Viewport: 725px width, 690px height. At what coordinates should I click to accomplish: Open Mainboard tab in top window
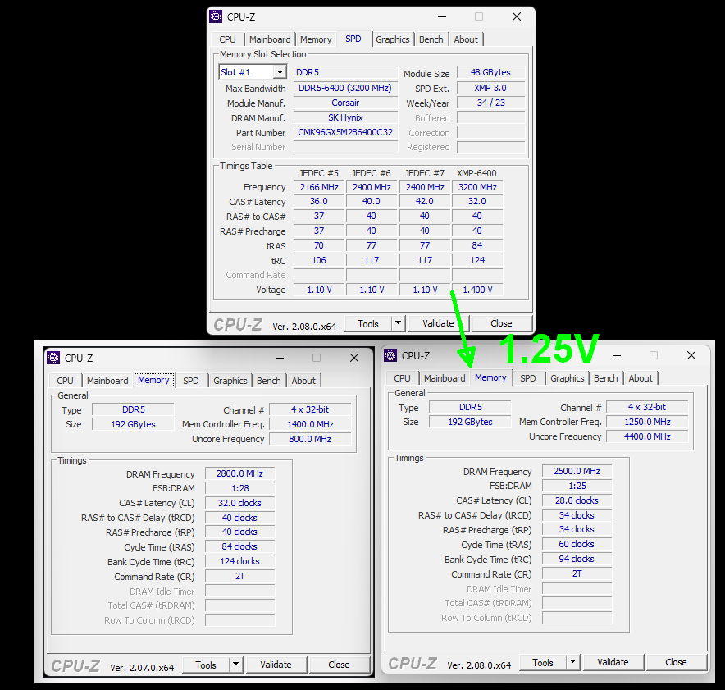pyautogui.click(x=270, y=39)
